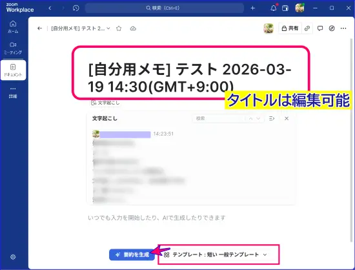
Task: Open the テンプレート template dropdown
Action: tap(216, 254)
